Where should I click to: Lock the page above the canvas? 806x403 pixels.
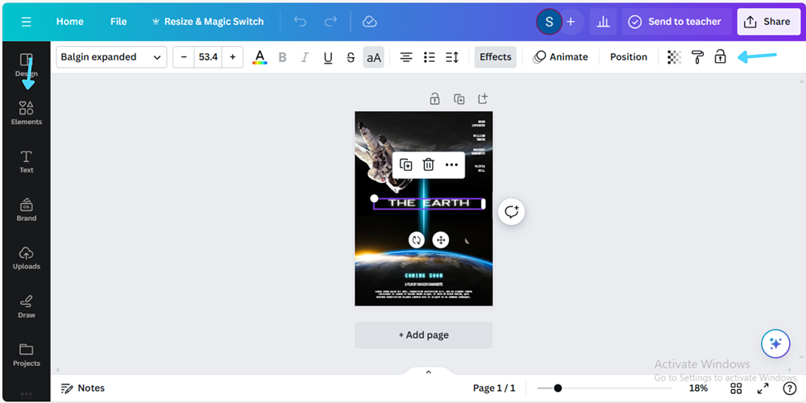(435, 98)
